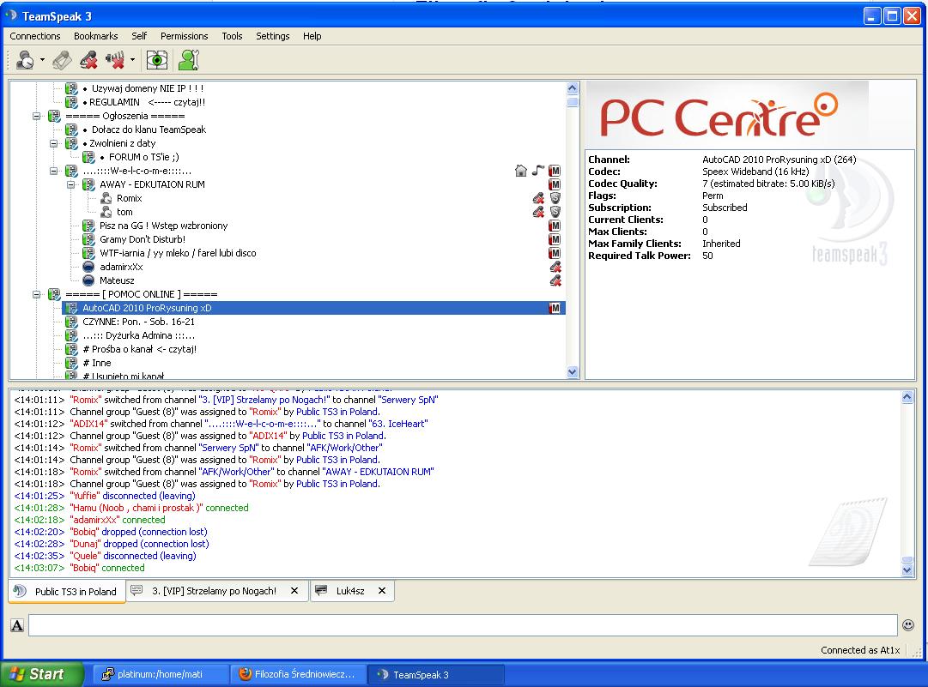This screenshot has width=928, height=687.
Task: Click user icon of Romix
Action: click(106, 198)
